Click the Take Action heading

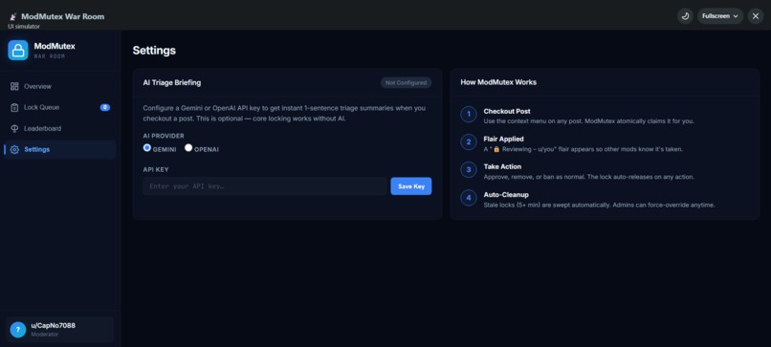(502, 166)
